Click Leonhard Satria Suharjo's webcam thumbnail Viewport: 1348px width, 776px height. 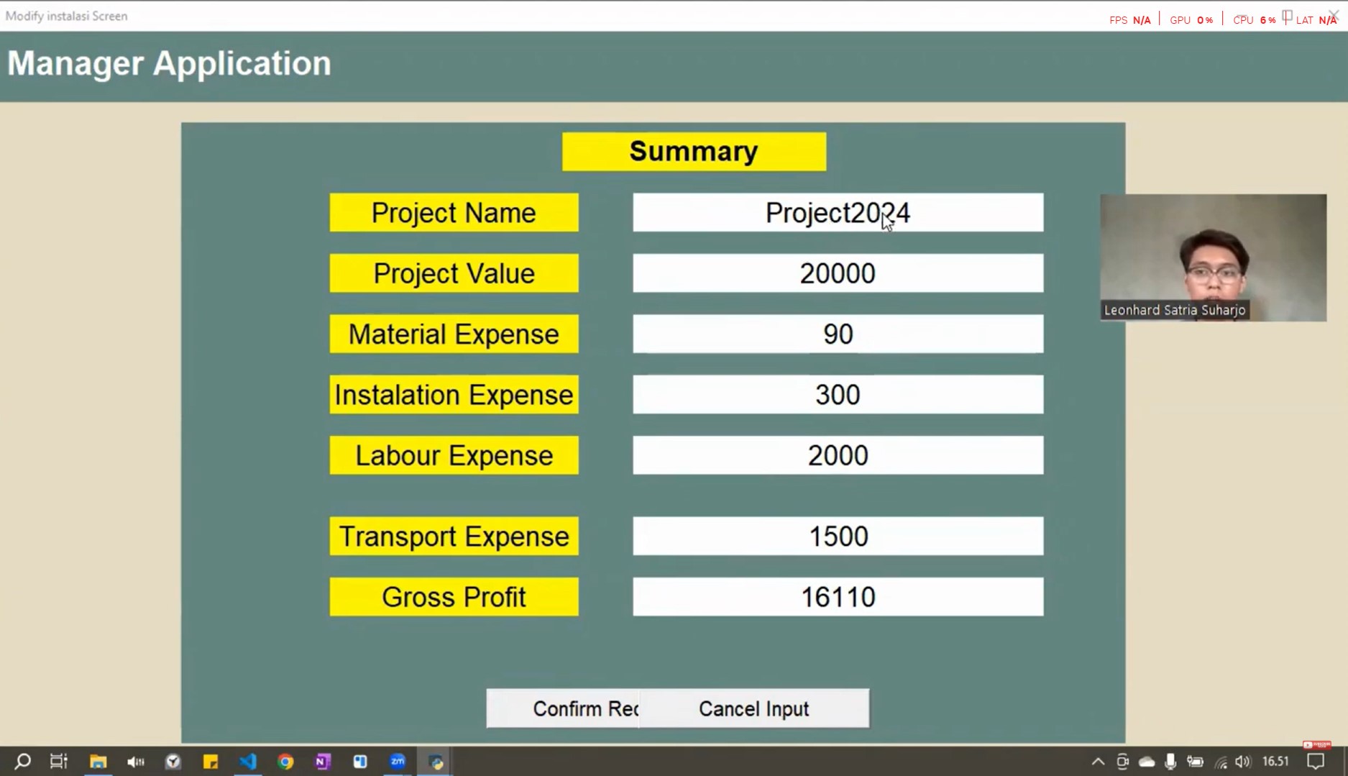1213,257
